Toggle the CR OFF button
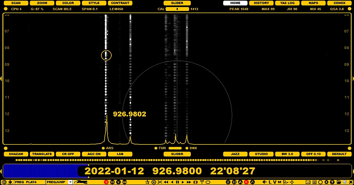Viewport: 354px width, 185px height. click(68, 154)
